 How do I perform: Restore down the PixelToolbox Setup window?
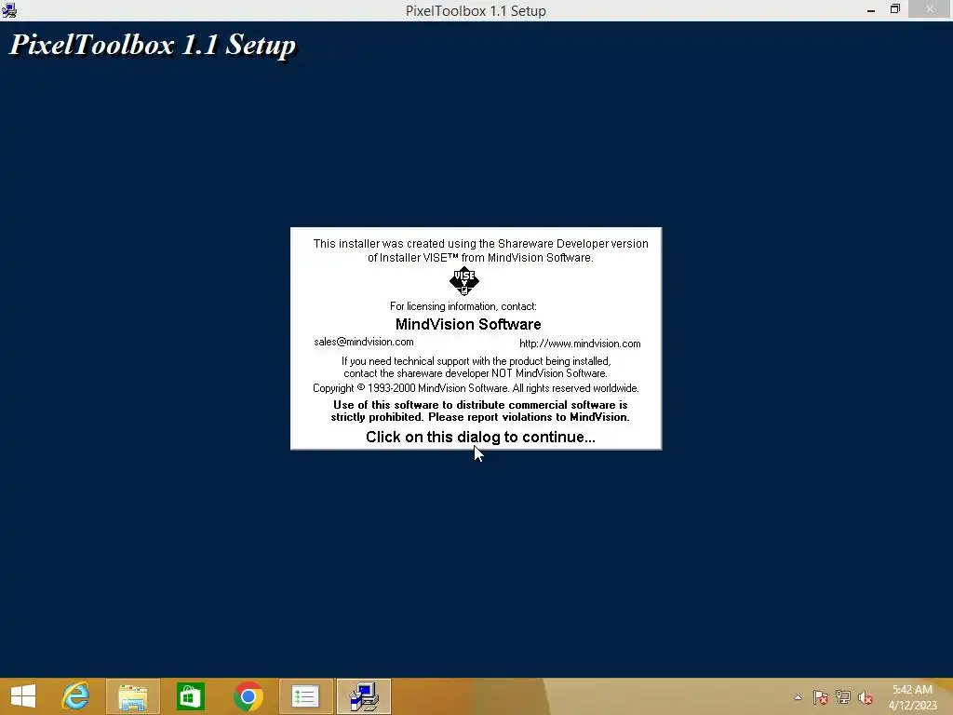point(894,9)
